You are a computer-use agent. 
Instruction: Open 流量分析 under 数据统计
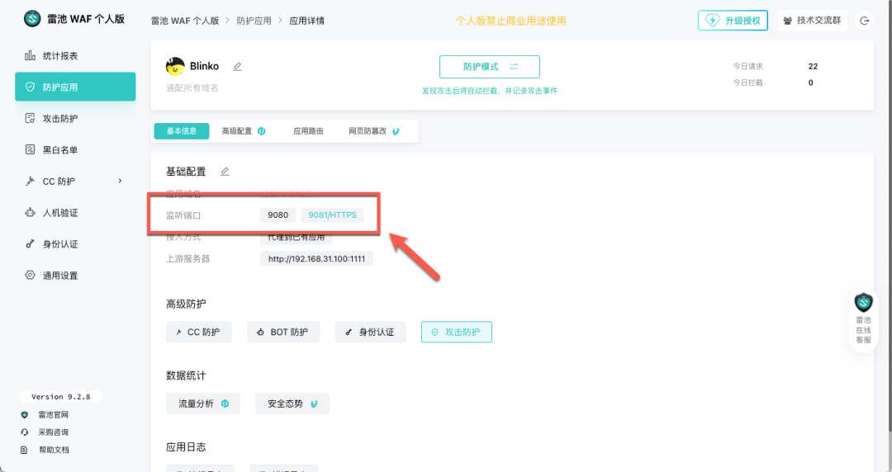pyautogui.click(x=203, y=404)
